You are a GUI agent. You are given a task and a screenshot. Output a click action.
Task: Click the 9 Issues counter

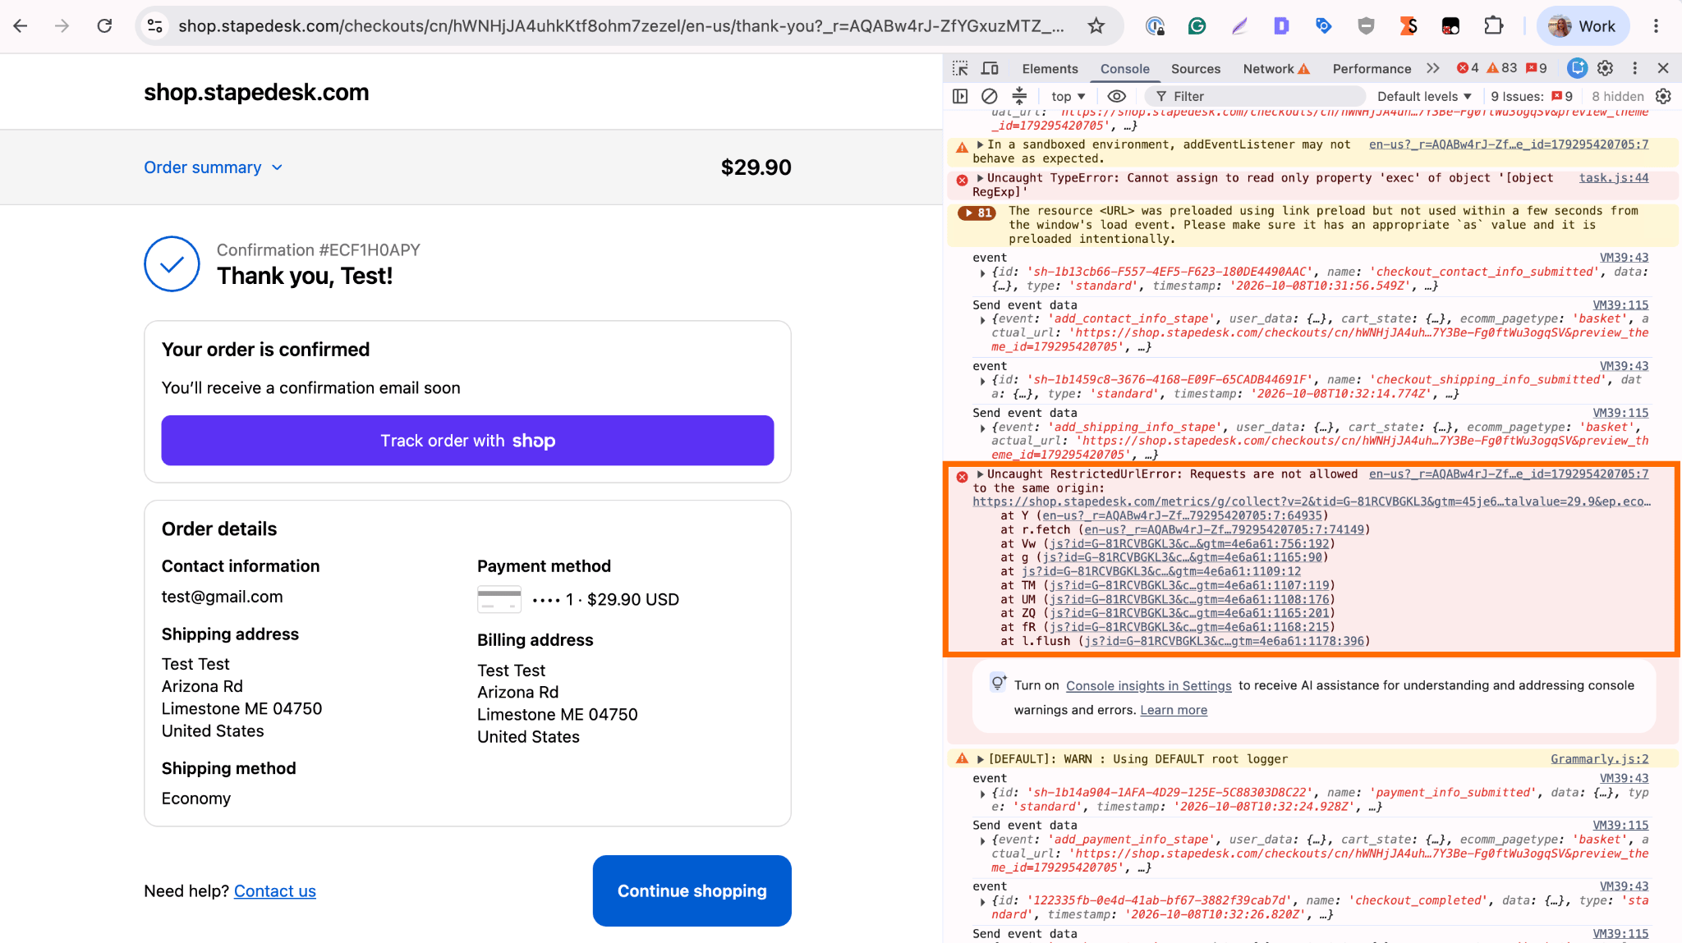[1532, 96]
